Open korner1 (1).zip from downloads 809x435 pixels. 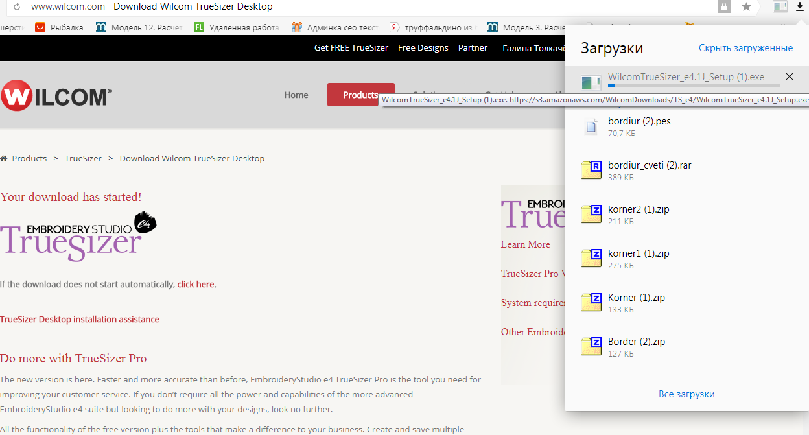638,253
